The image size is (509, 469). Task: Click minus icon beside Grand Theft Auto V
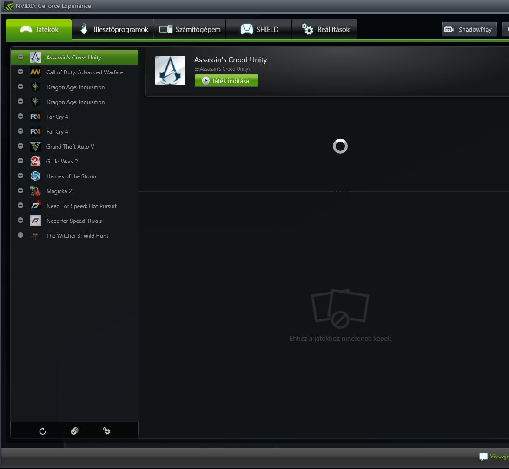coord(20,146)
